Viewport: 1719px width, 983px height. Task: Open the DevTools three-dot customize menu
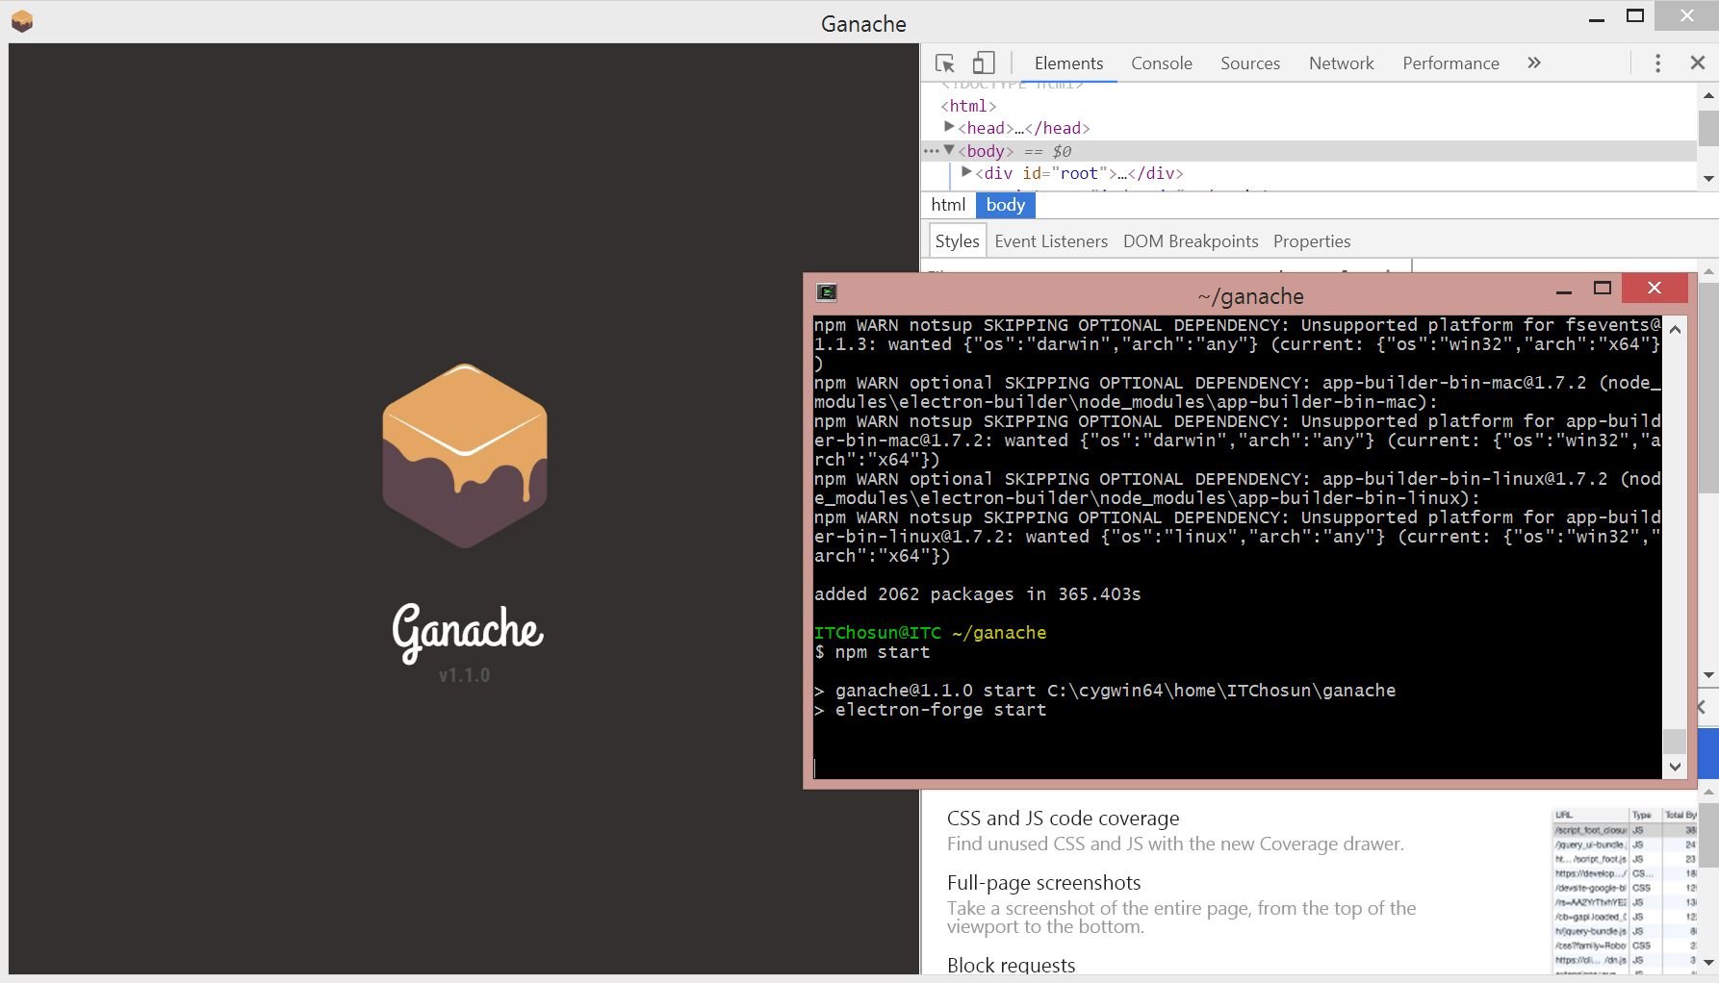pyautogui.click(x=1657, y=63)
